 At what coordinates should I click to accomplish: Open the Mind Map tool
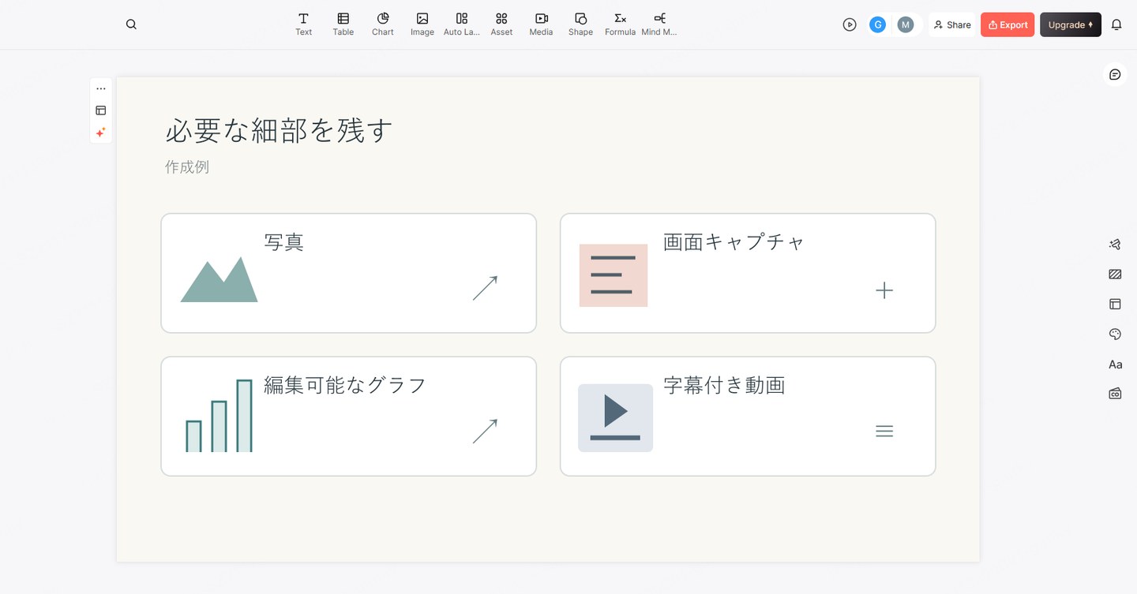(x=659, y=24)
